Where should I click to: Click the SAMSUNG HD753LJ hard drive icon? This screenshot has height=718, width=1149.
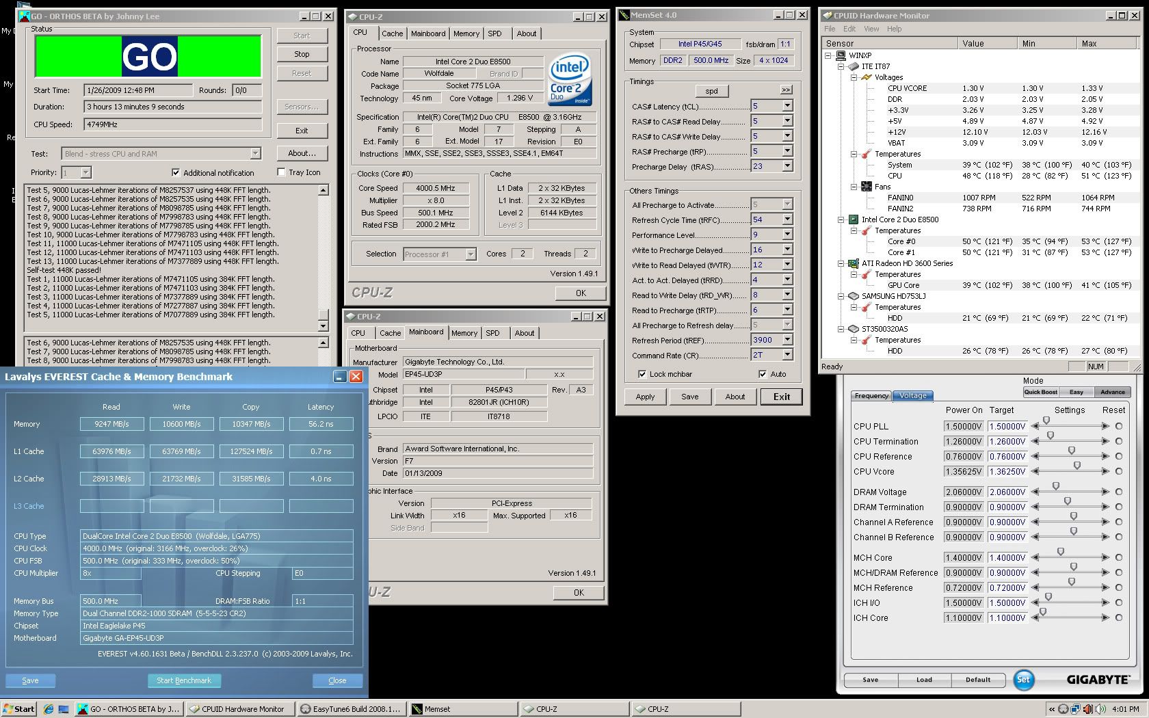click(853, 296)
